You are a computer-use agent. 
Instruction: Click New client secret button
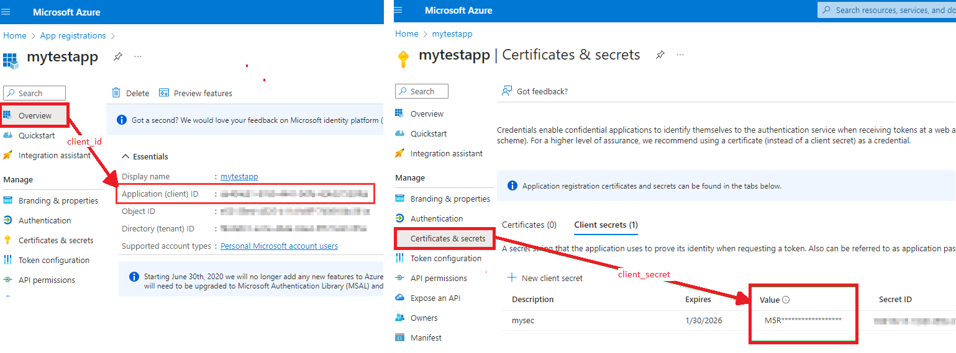(545, 278)
